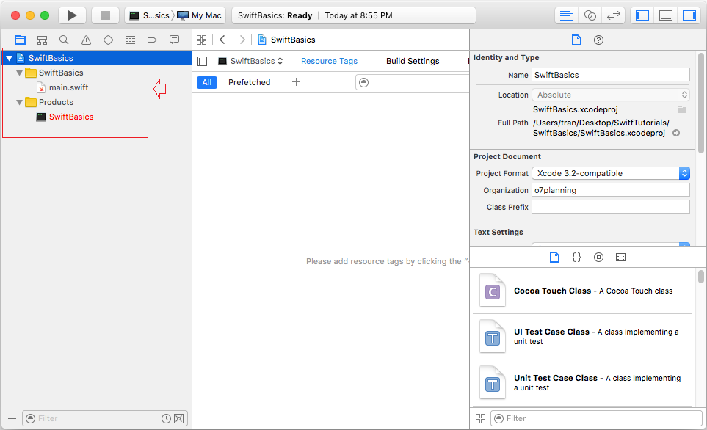Collapse the Products folder group
Screen dimensions: 707x430
click(x=19, y=102)
